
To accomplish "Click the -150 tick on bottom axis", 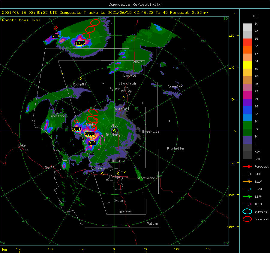I will click(18, 249).
